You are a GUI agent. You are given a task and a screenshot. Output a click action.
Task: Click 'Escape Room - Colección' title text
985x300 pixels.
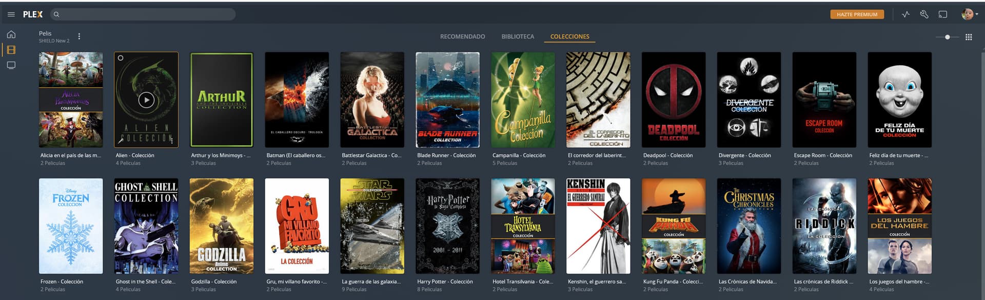[x=823, y=155]
